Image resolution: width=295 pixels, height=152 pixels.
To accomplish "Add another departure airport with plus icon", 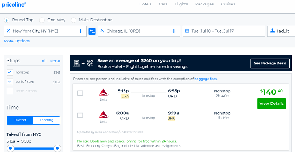I will (x=80, y=31).
